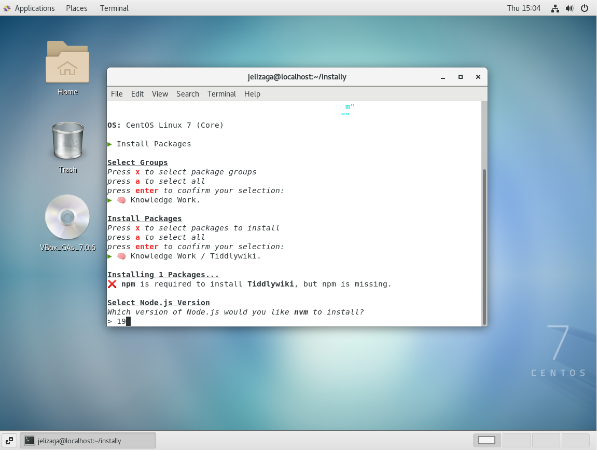597x450 pixels.
Task: Open the View menu in terminal
Action: (x=160, y=94)
